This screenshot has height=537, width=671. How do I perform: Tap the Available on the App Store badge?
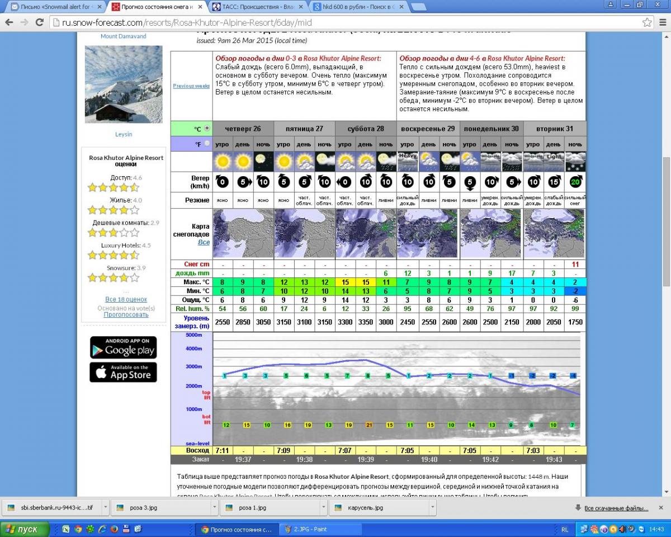123,372
